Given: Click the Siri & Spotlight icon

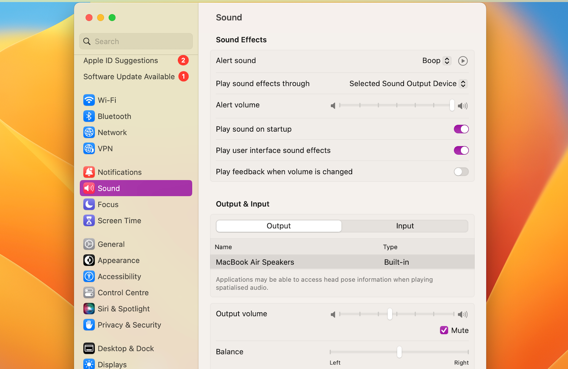Looking at the screenshot, I should [89, 308].
